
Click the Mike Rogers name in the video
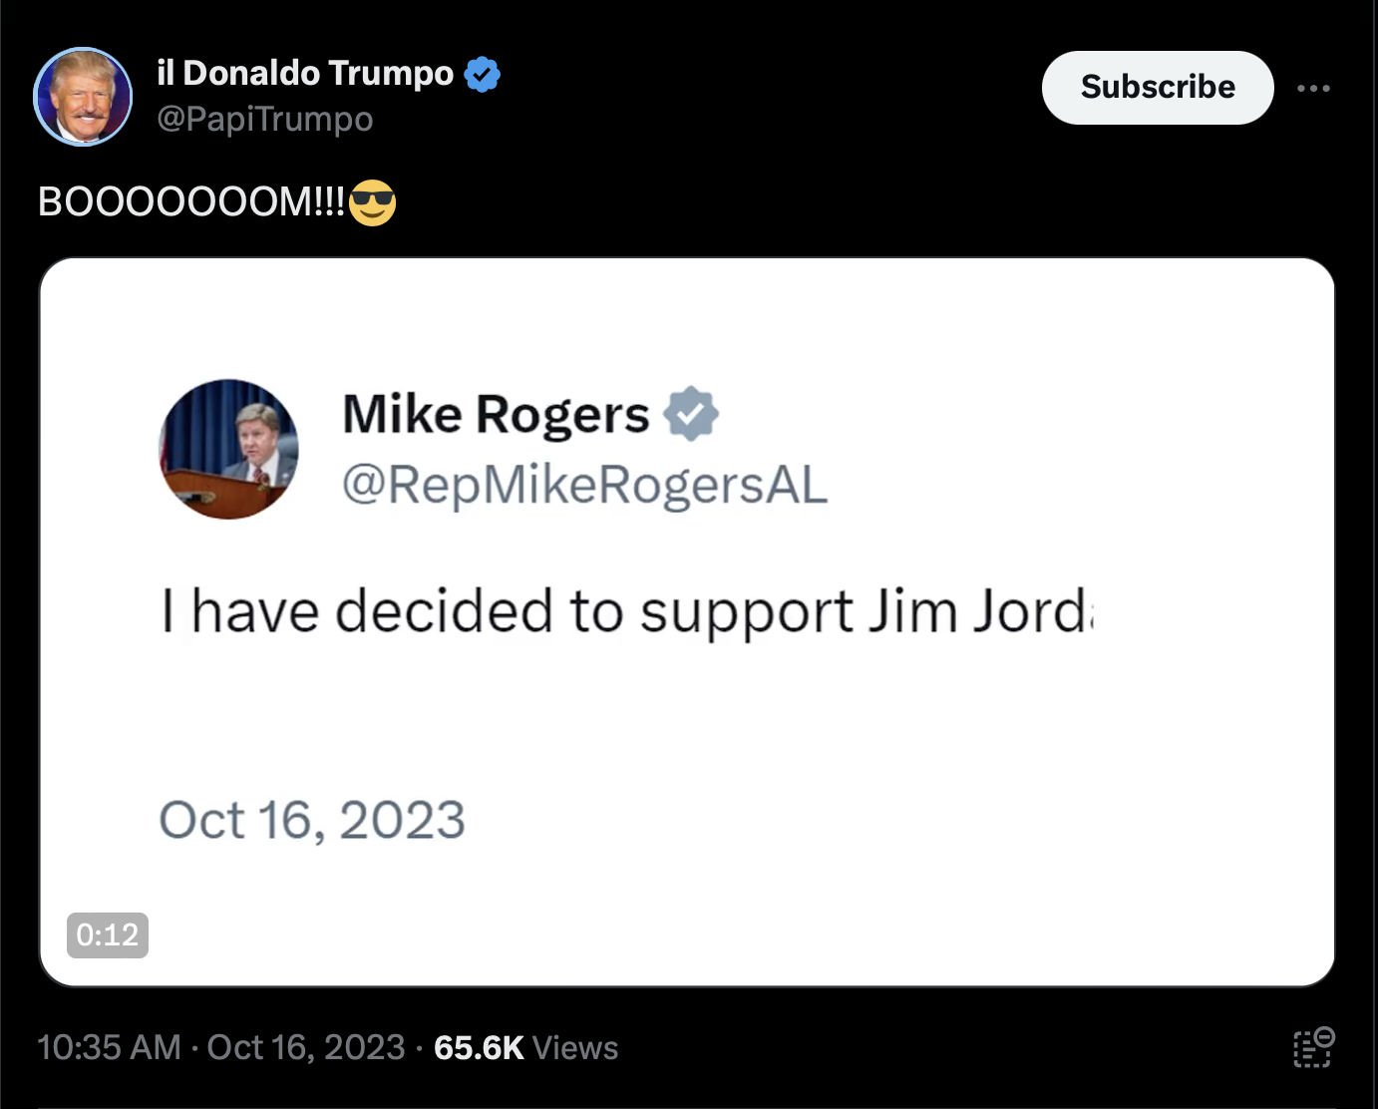tap(496, 414)
